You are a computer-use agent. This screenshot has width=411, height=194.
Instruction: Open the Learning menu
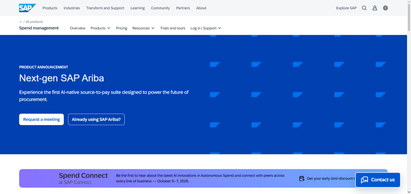pos(138,8)
